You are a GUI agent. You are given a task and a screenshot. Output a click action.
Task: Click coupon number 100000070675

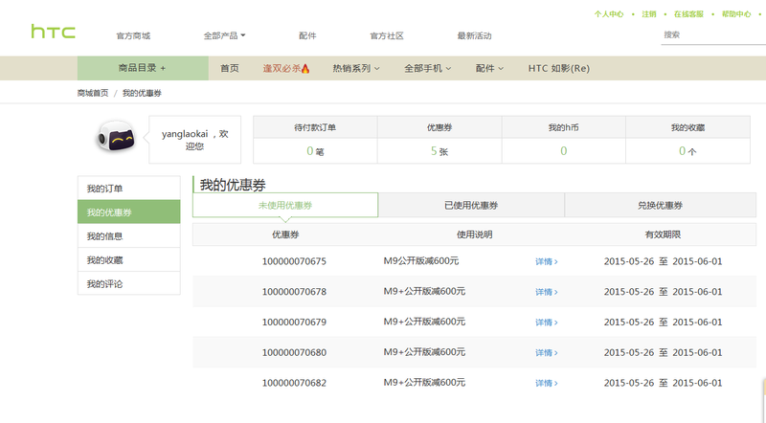pos(294,261)
